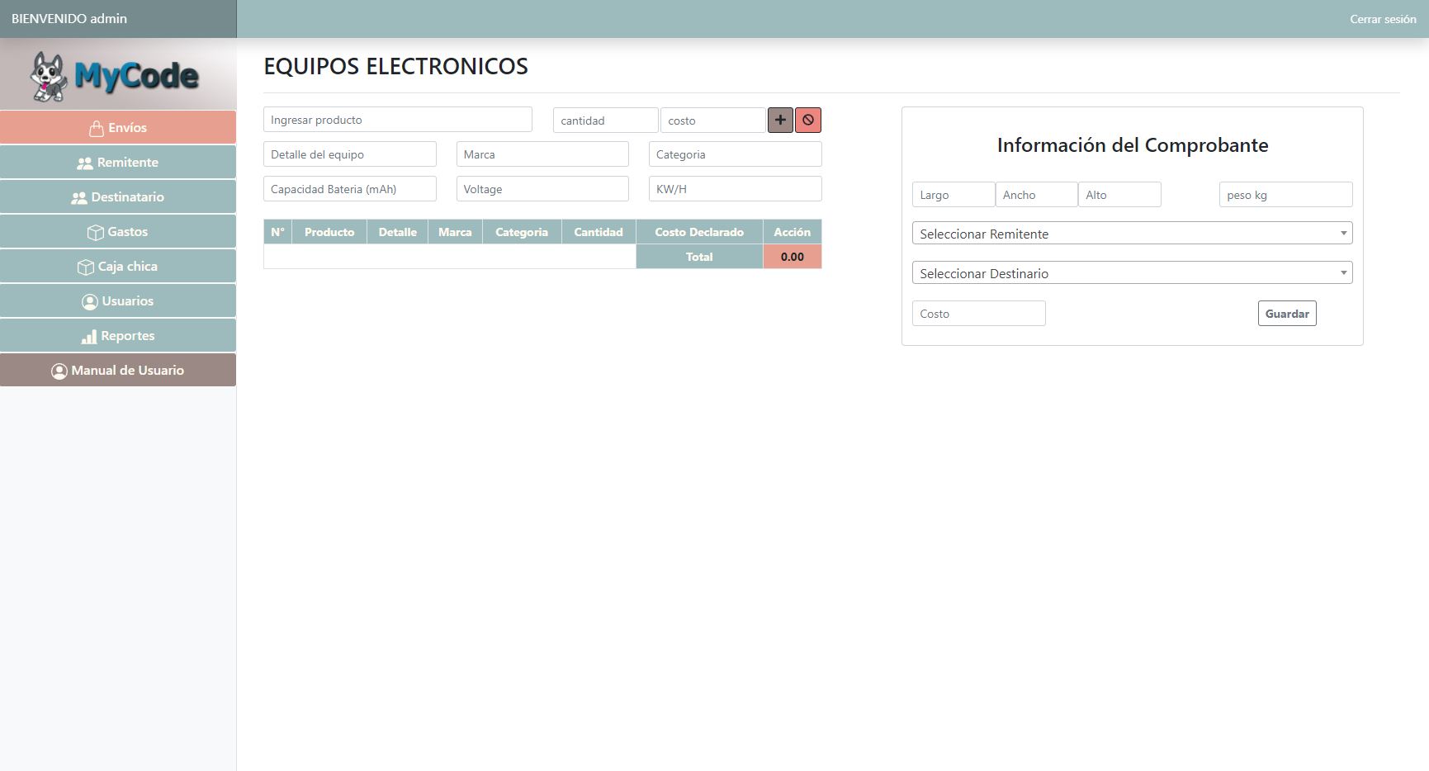Screen dimensions: 1429x771
Task: Expand the Seleccionar Remitente dropdown
Action: [x=1131, y=234]
